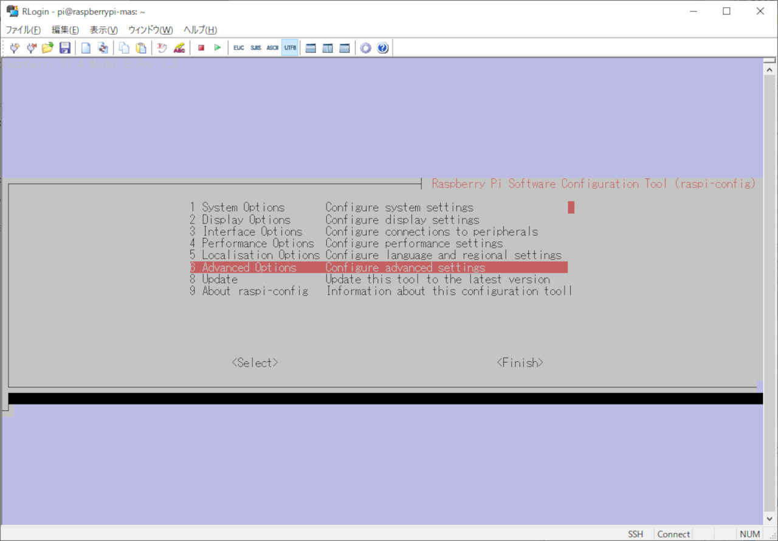Switch character encoding to ASCII
This screenshot has width=778, height=541.
pyautogui.click(x=273, y=48)
